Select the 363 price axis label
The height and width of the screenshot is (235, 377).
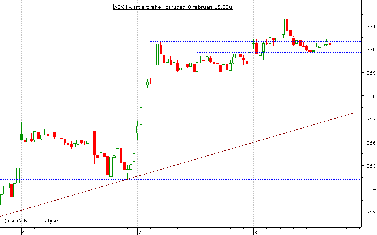pos(371,213)
